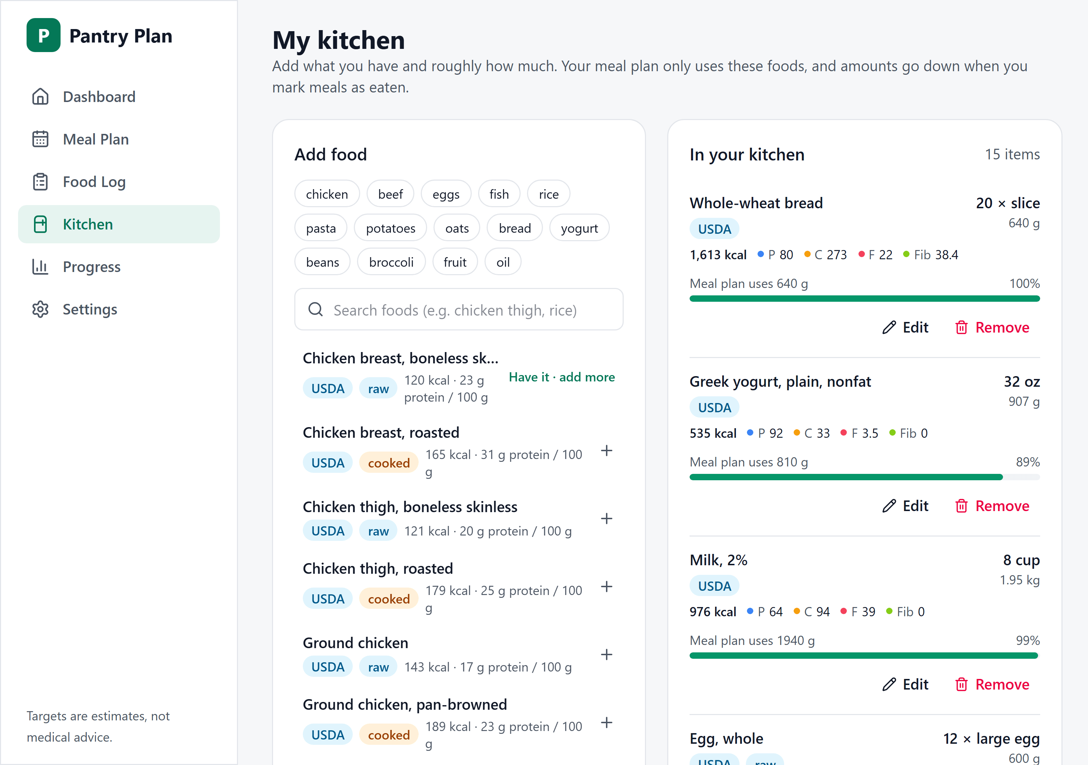
Task: Click Whole-wheat bread usage progress bar
Action: click(864, 299)
